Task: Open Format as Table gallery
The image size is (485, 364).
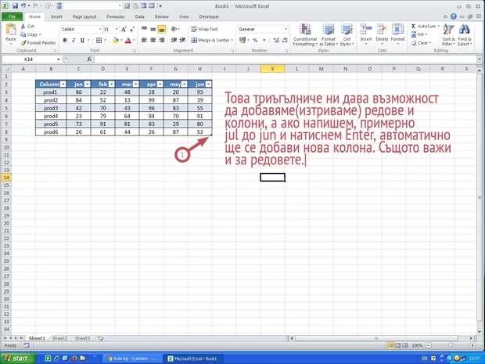Action: point(329,35)
